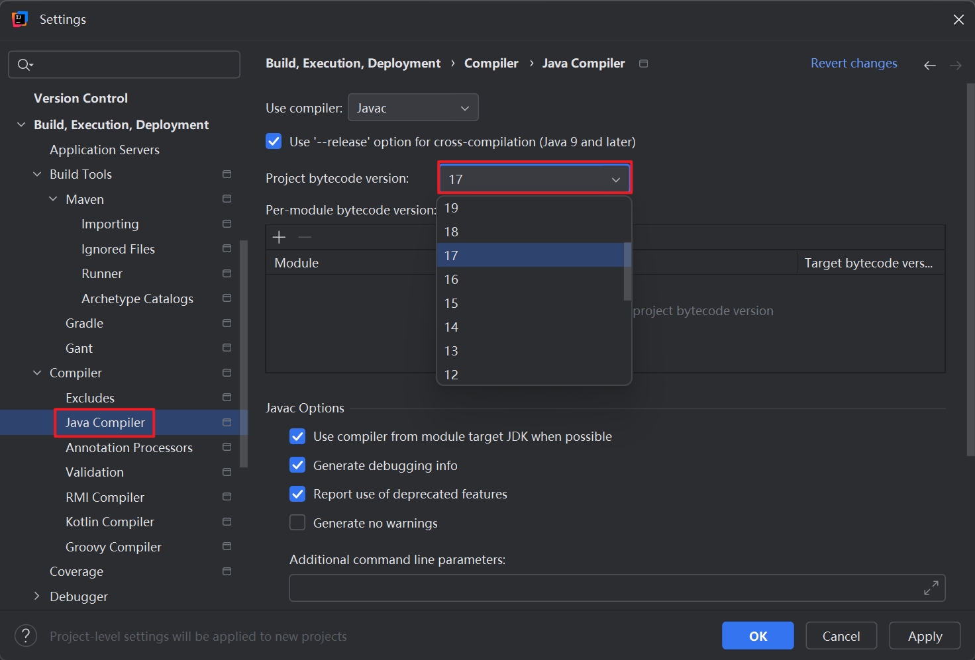The image size is (975, 660).
Task: Disable Generate debugging info checkbox
Action: point(297,465)
